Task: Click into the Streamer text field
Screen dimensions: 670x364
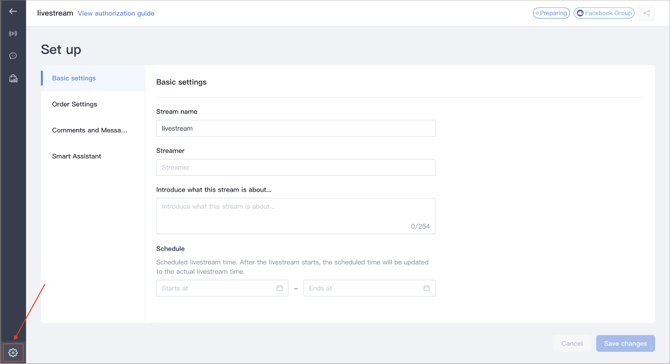Action: pyautogui.click(x=296, y=167)
